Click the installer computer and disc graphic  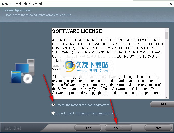pyautogui.click(x=22, y=71)
